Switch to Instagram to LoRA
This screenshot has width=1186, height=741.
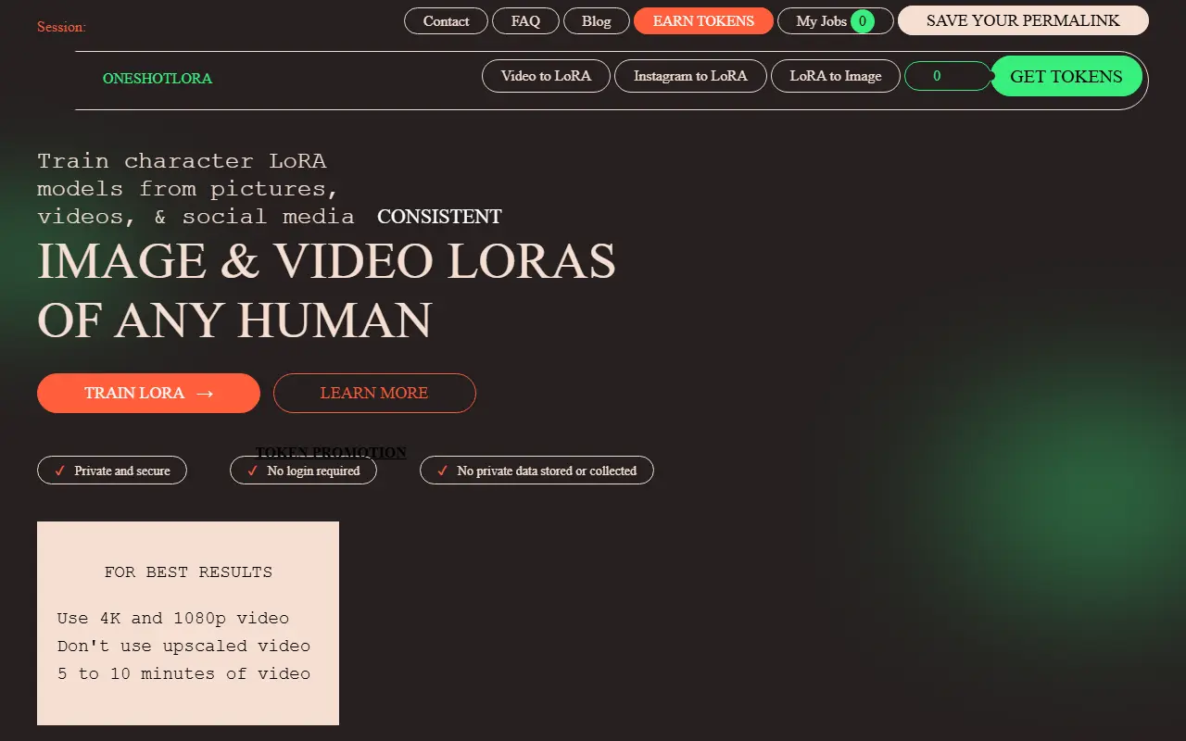tap(690, 76)
